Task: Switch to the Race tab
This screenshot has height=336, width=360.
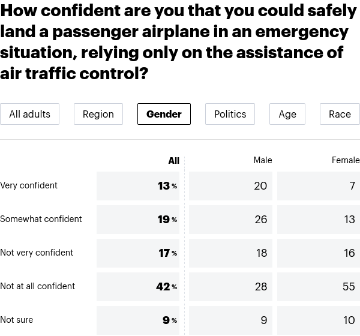Action: point(340,114)
